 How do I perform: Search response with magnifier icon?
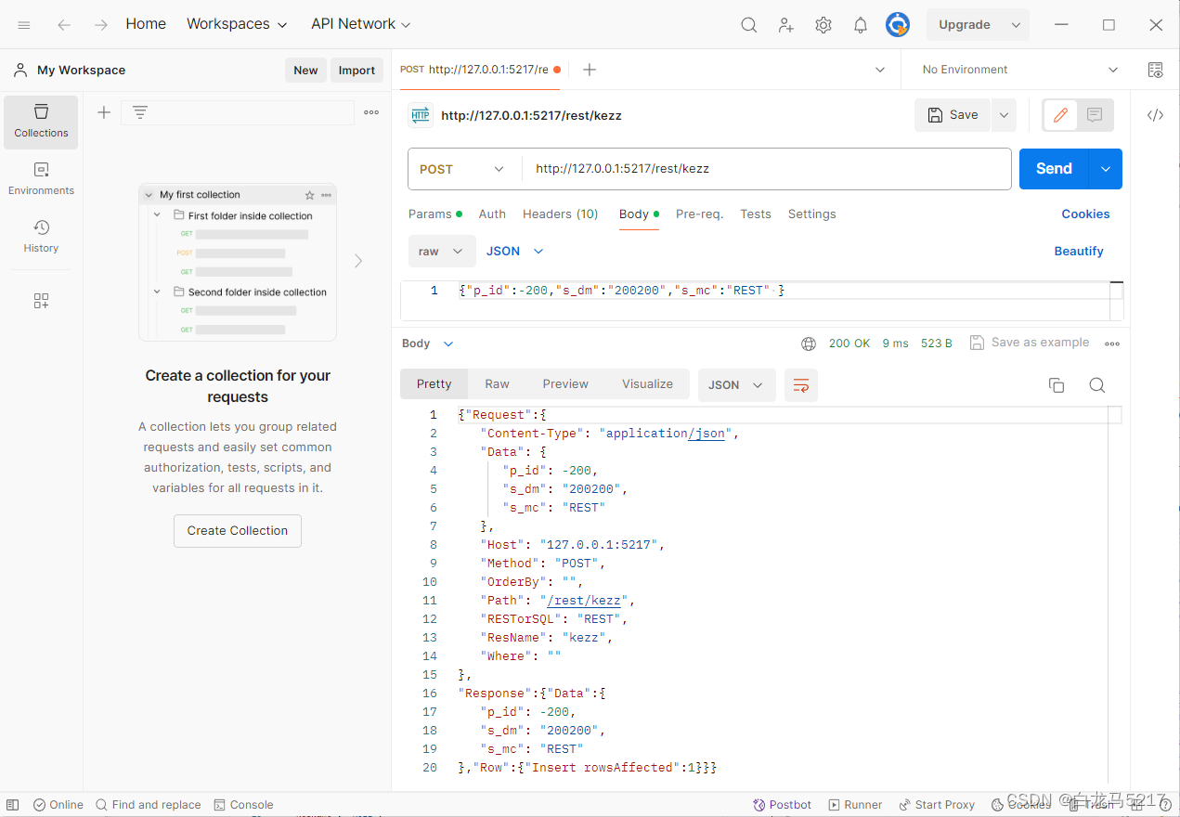(1097, 385)
